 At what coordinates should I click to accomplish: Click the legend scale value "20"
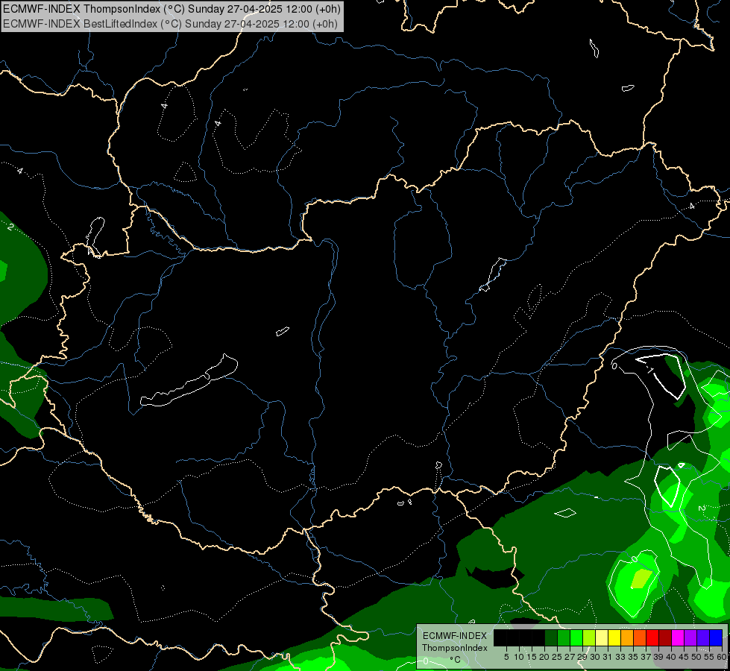pos(545,657)
